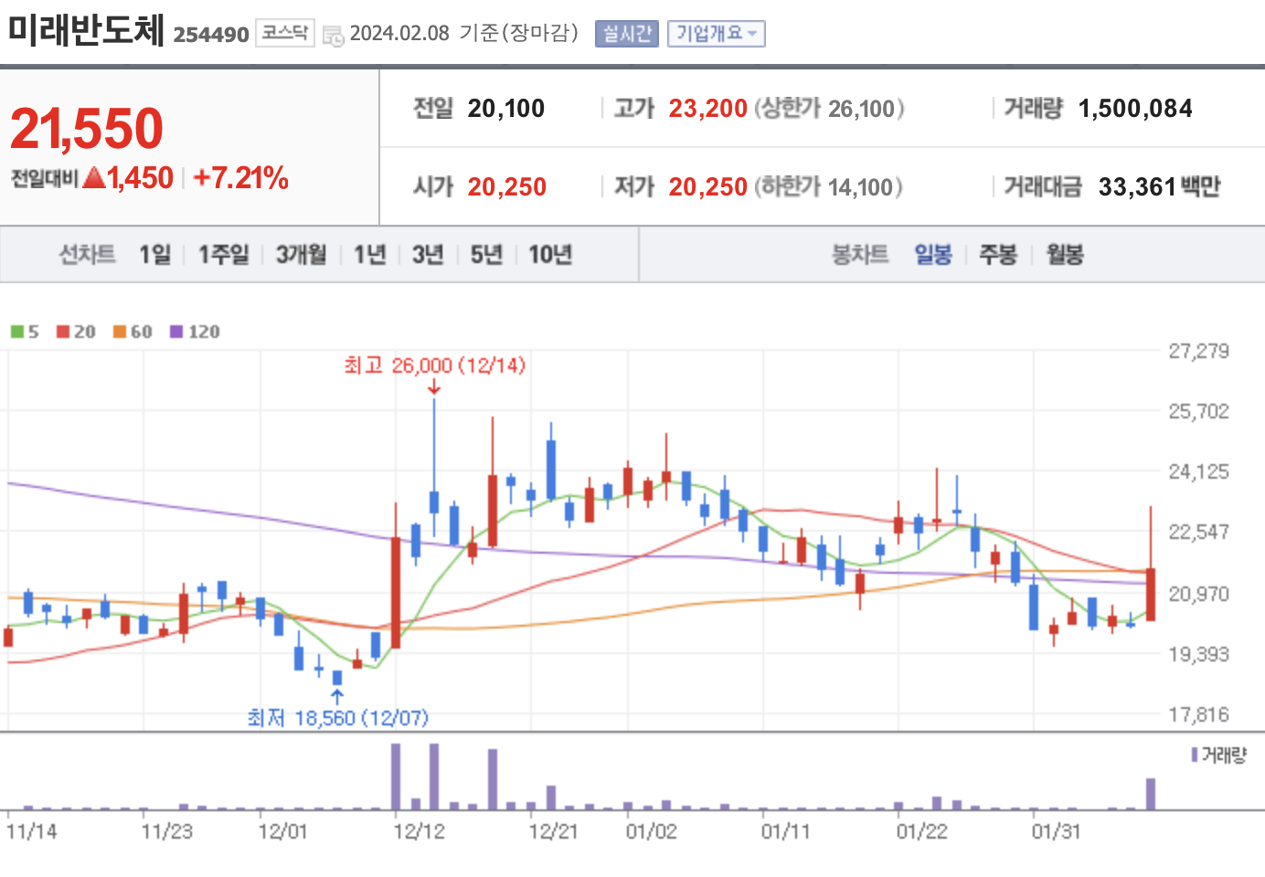The height and width of the screenshot is (877, 1265).
Task: Select the 10년 line chart tab
Action: click(x=550, y=254)
